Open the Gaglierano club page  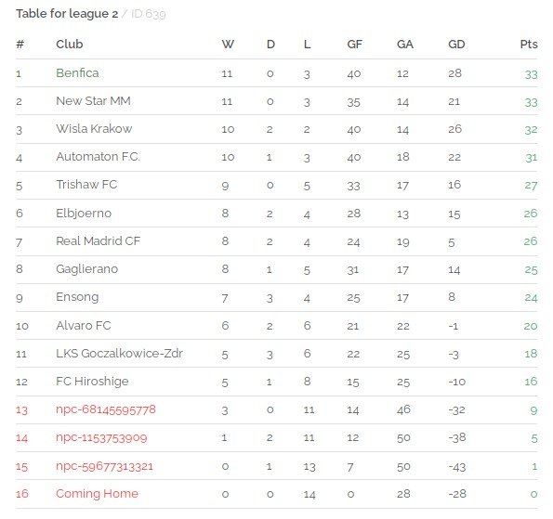[86, 269]
